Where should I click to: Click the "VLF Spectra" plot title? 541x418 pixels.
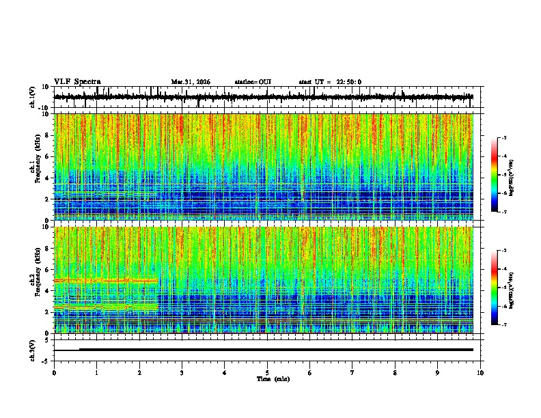click(77, 82)
